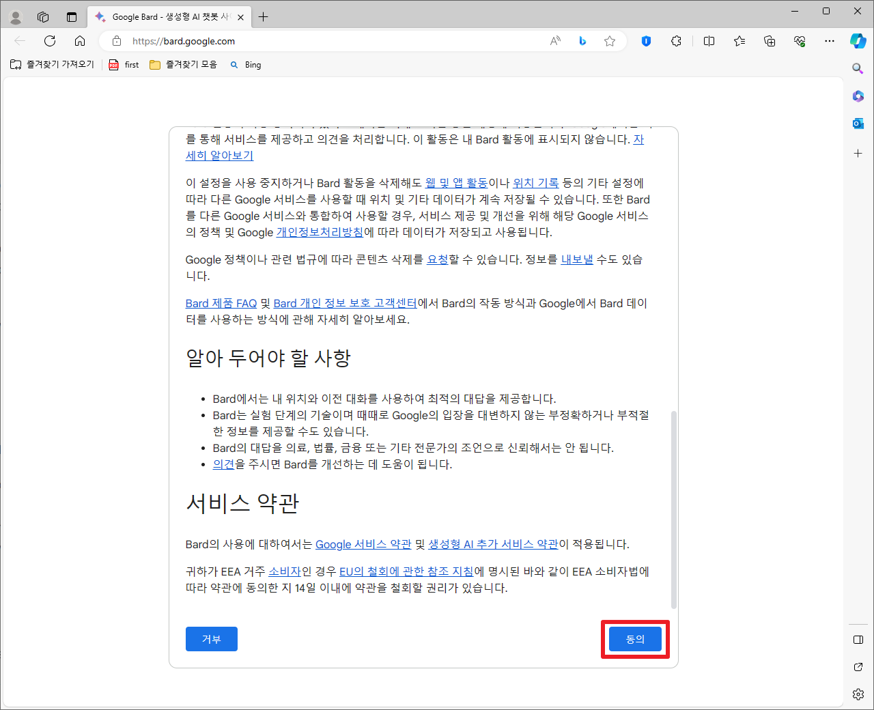874x710 pixels.
Task: Open 생성형 AI 추가 서비스 약관 link
Action: [x=493, y=544]
